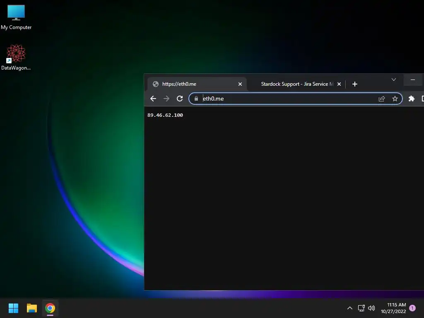This screenshot has height=318, width=424.
Task: Switch to the https://eth0.me tab
Action: [x=197, y=84]
